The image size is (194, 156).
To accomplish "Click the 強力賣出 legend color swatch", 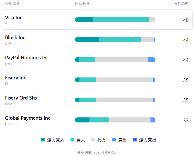I will click(x=135, y=140).
